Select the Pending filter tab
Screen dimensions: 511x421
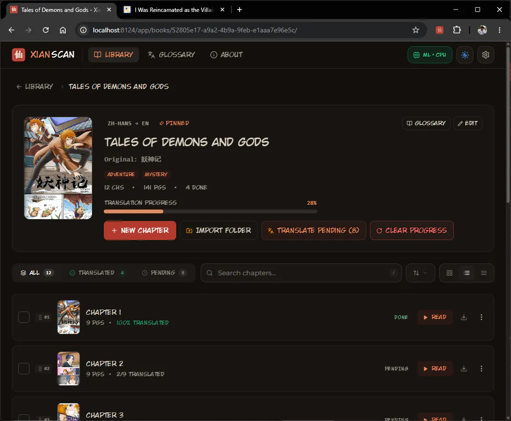(164, 273)
